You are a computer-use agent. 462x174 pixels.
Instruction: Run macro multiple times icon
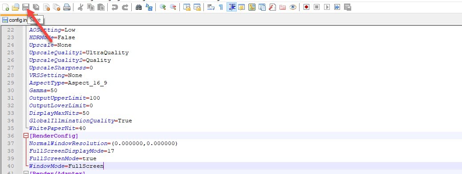pos(337,7)
